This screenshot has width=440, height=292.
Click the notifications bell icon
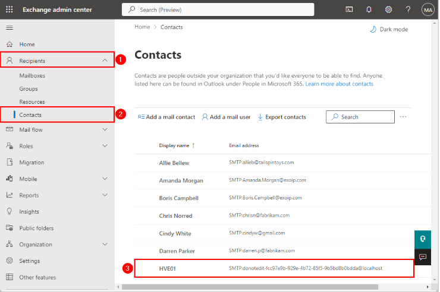click(369, 9)
